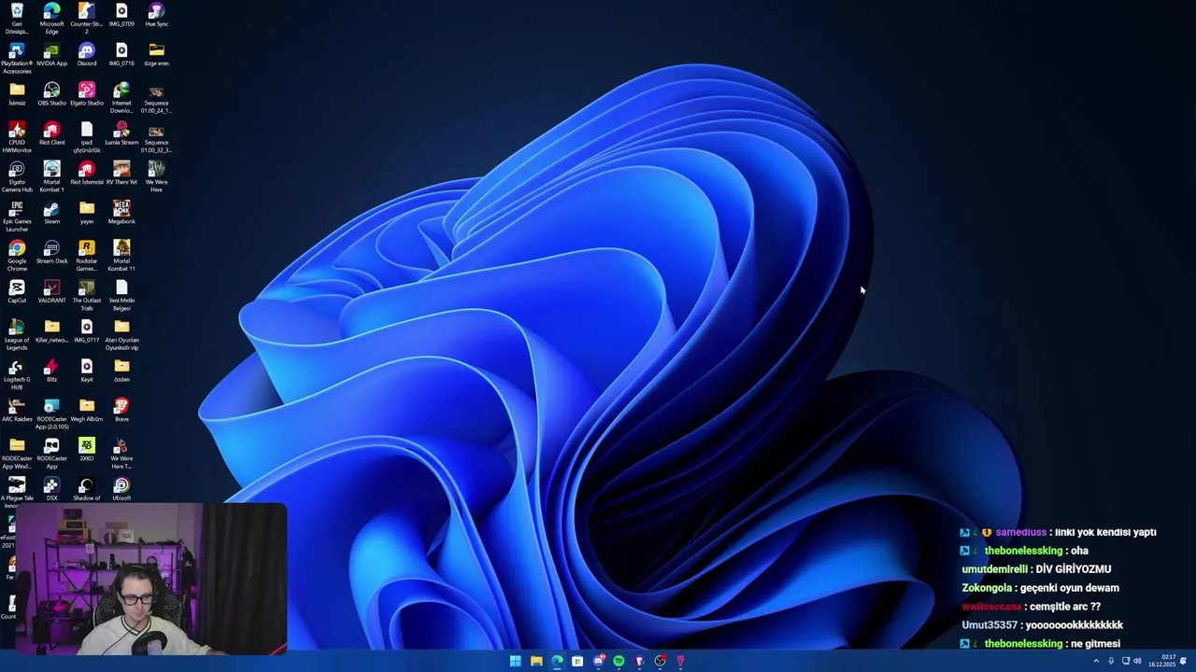Image resolution: width=1196 pixels, height=672 pixels.
Task: Select the Rockstar Games Launcher icon
Action: tap(87, 256)
